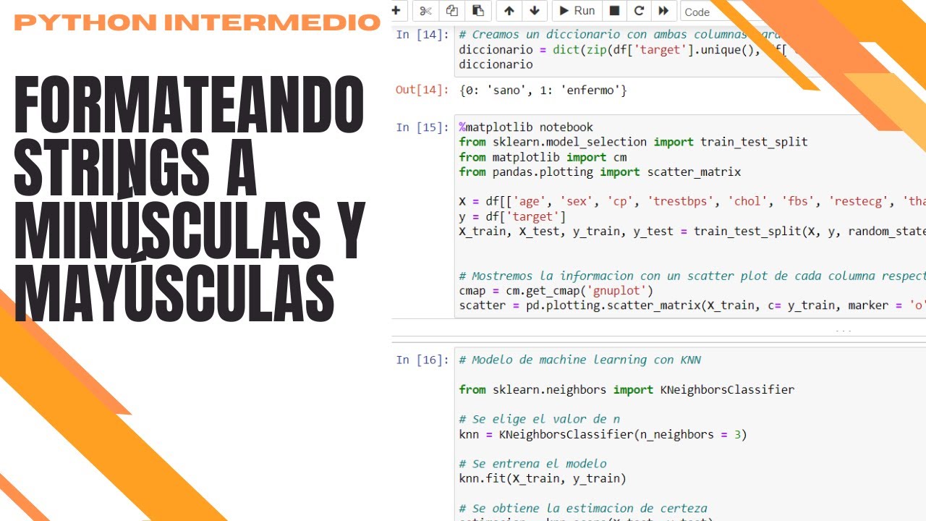Click the cmap = cm.get_cmap('gnuplot') line

point(556,291)
